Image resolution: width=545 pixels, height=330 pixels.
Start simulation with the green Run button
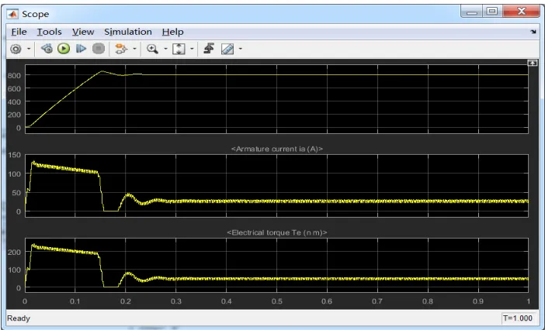coord(64,49)
